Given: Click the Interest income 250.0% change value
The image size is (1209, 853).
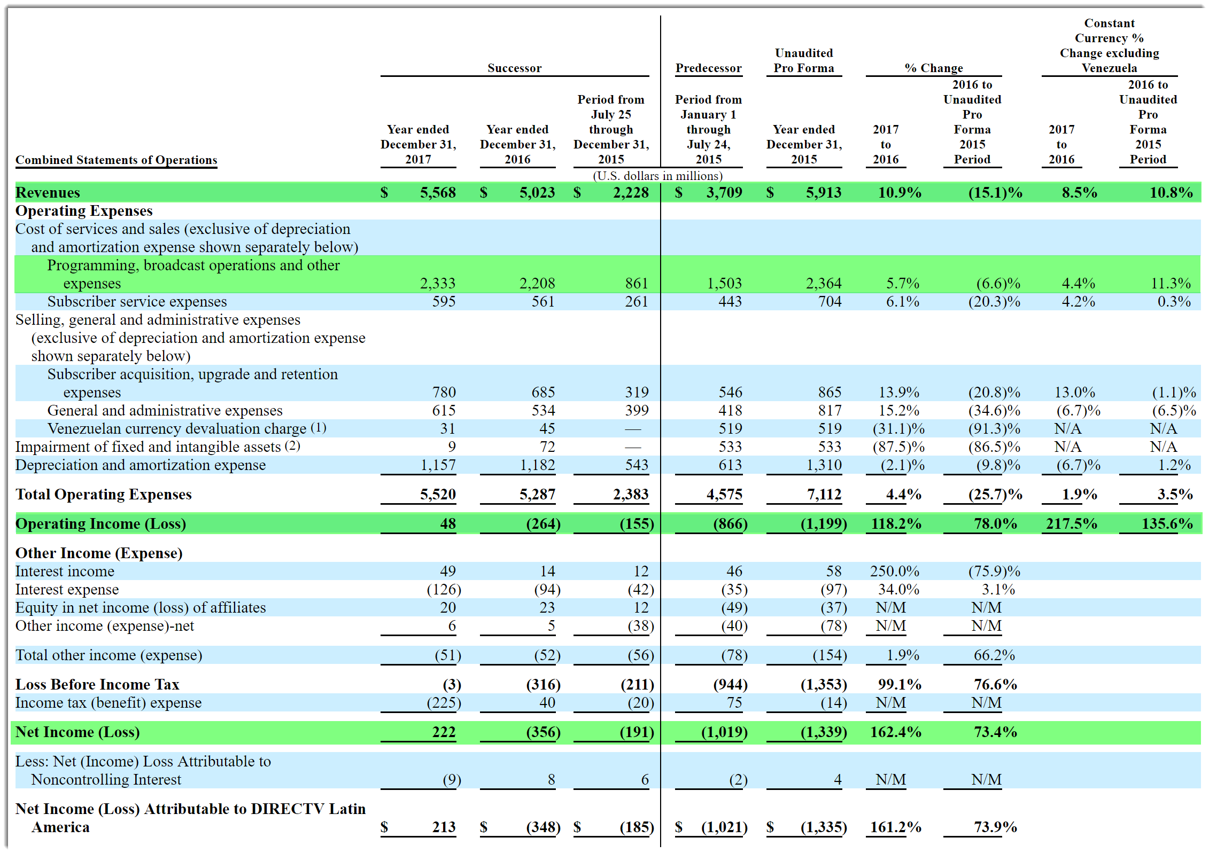Looking at the screenshot, I should click(894, 572).
